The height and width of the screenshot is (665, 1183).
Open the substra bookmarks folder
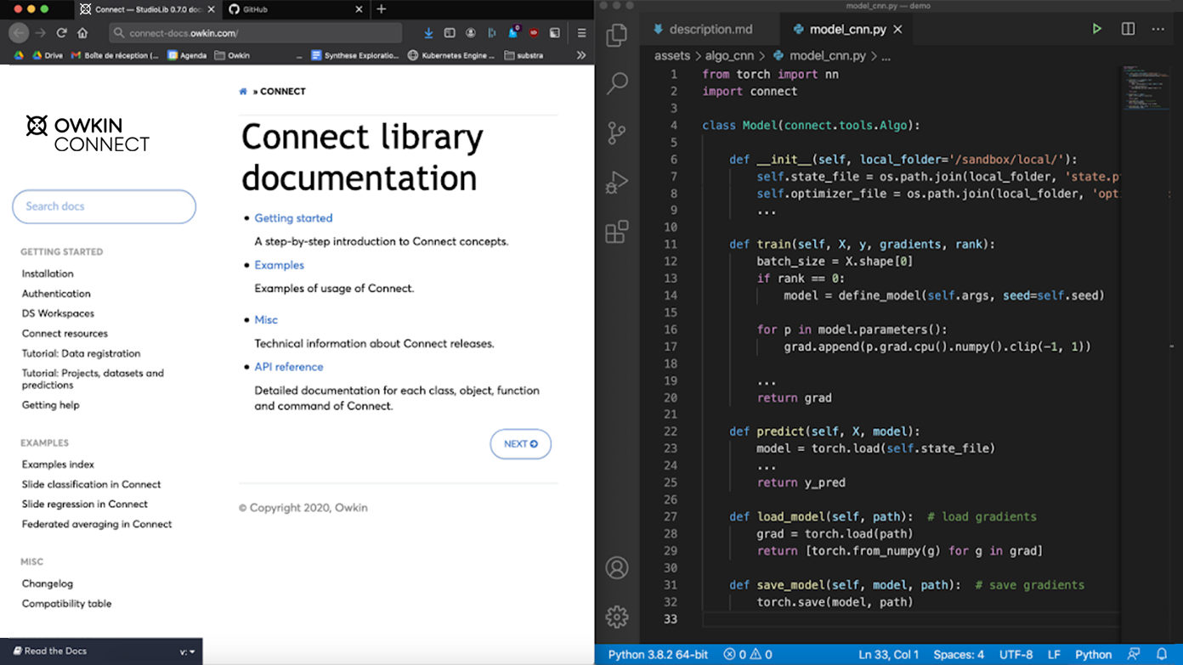point(524,55)
